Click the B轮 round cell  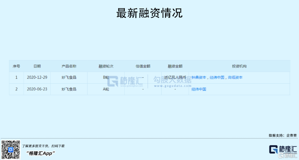point(106,78)
